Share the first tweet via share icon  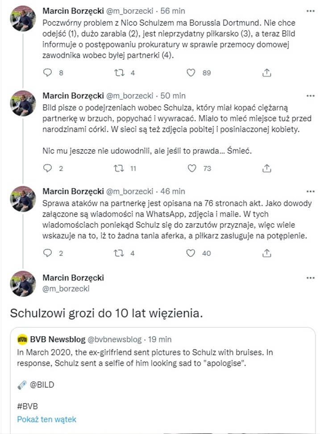(x=266, y=73)
